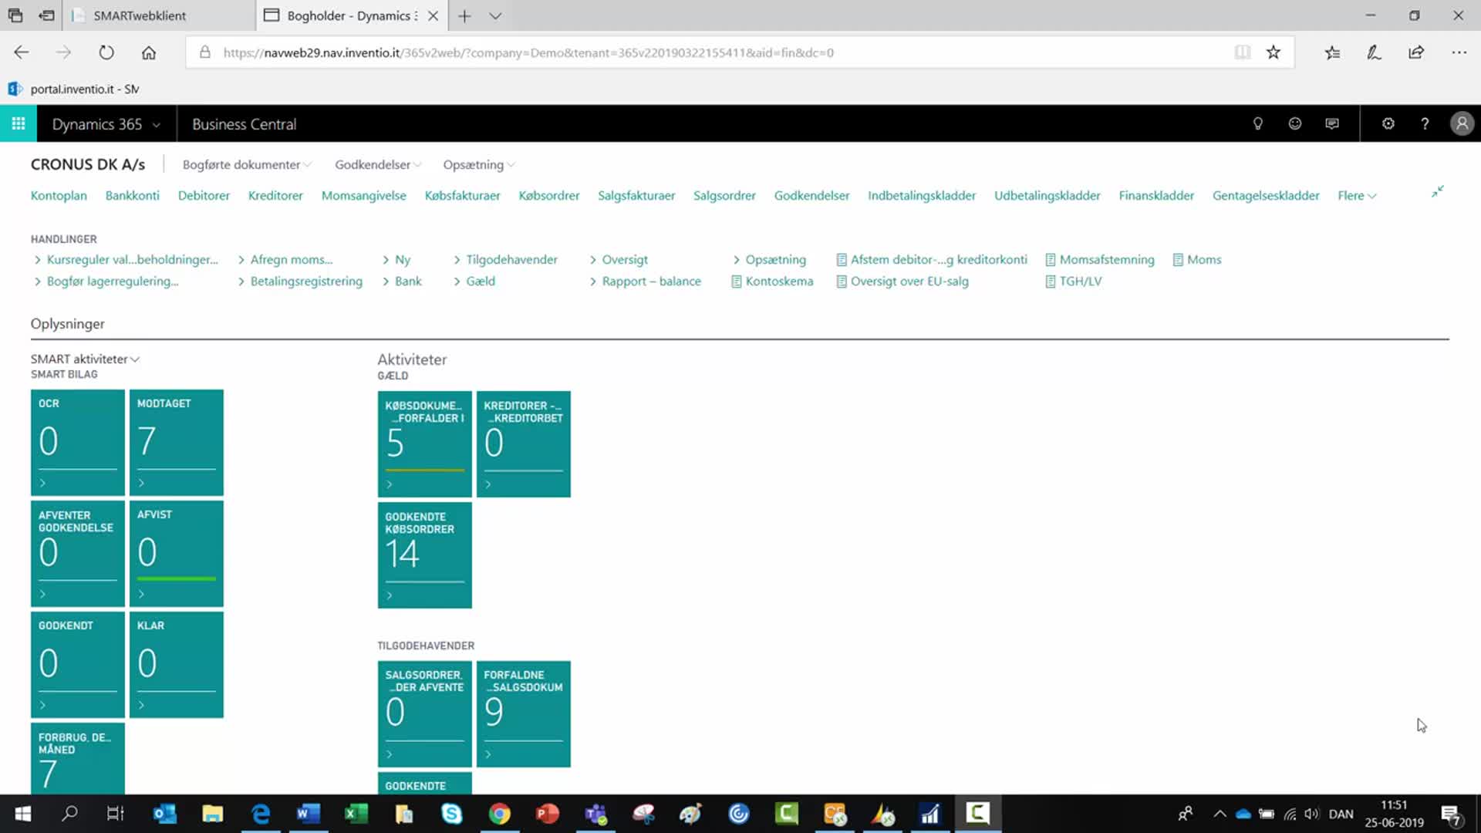Expand the Oversigt action group
The width and height of the screenshot is (1481, 833).
click(619, 259)
